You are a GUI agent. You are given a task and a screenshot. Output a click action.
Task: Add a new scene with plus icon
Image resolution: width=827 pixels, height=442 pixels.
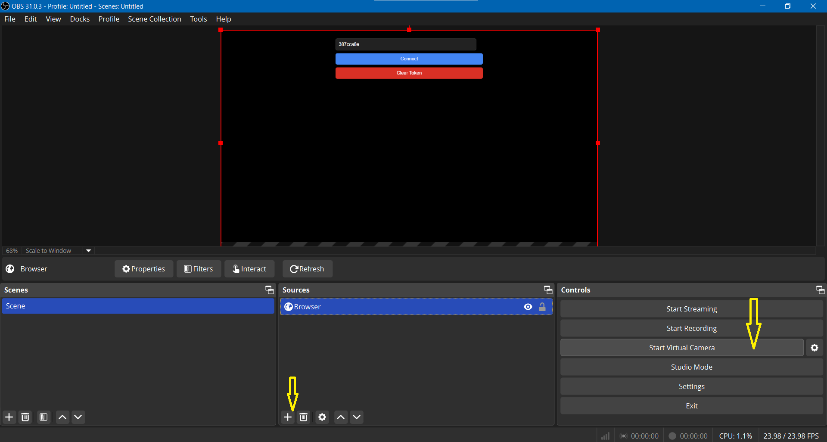(9, 417)
